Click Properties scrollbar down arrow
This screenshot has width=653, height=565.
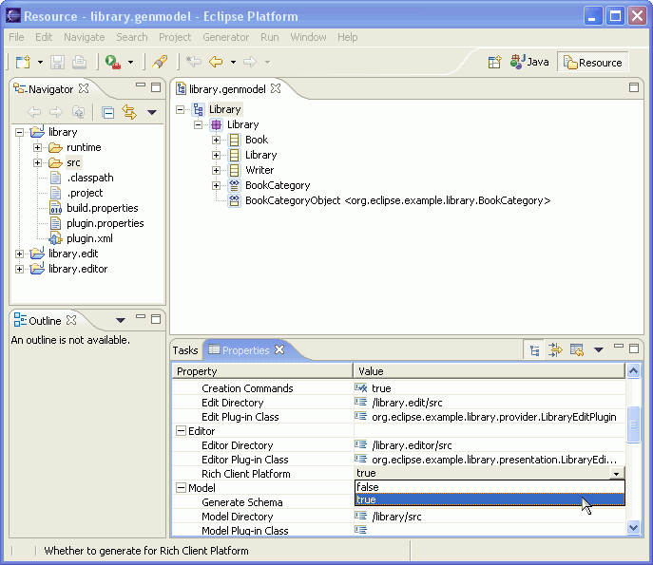tap(633, 528)
